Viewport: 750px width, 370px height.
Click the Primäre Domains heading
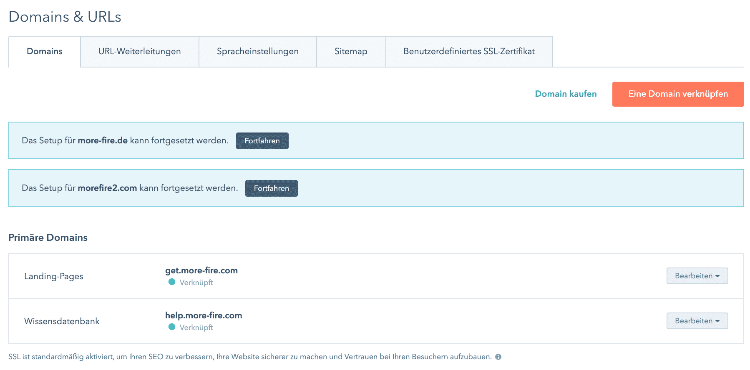(x=48, y=237)
